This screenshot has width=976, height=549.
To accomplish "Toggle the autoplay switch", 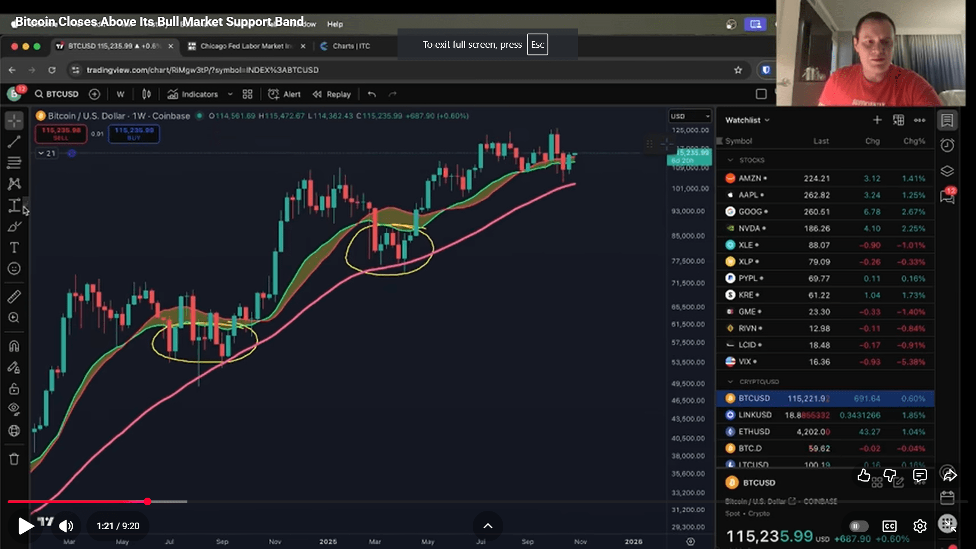I will pos(859,526).
